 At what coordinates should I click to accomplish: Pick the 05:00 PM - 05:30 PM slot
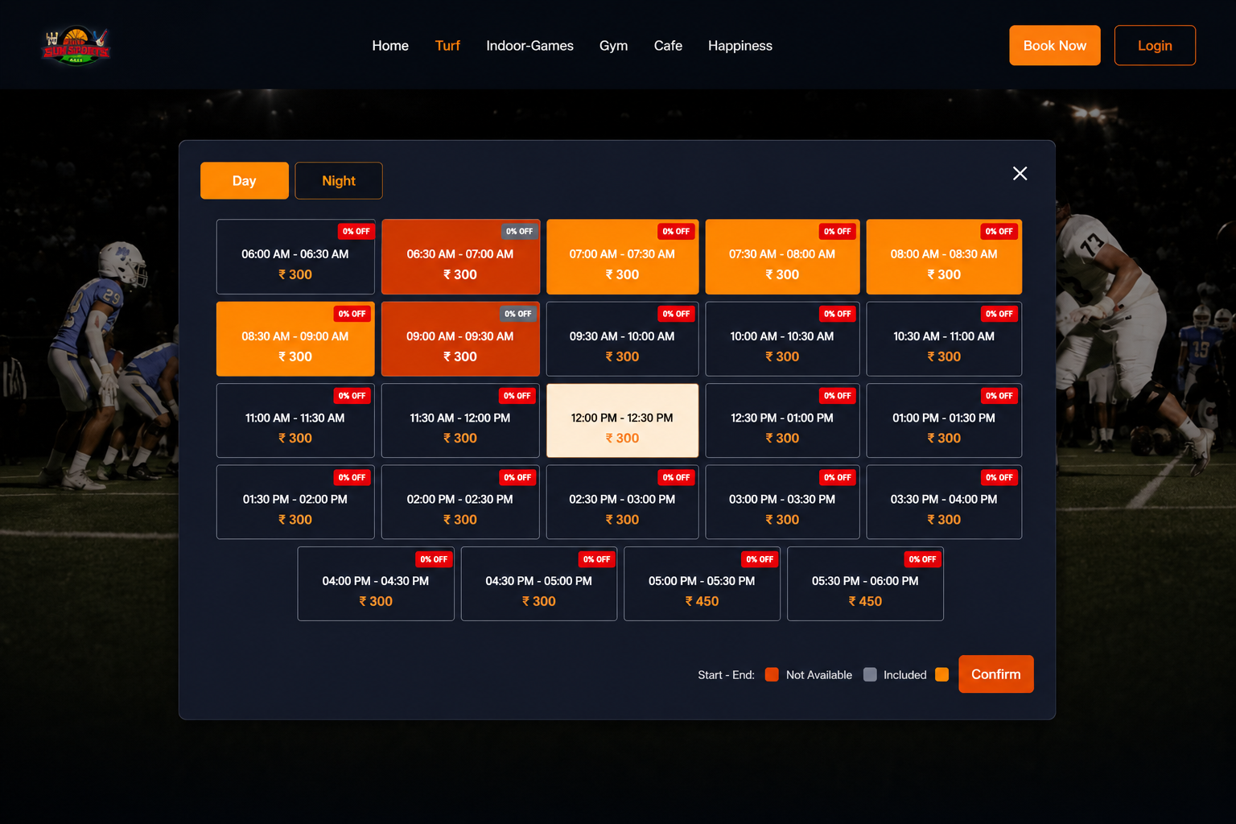point(702,584)
